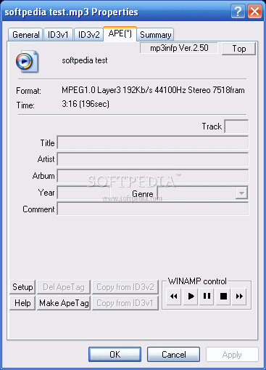Viewport: 266px width, 370px height.
Task: Expand the Genre dropdown arrow
Action: pyautogui.click(x=241, y=193)
